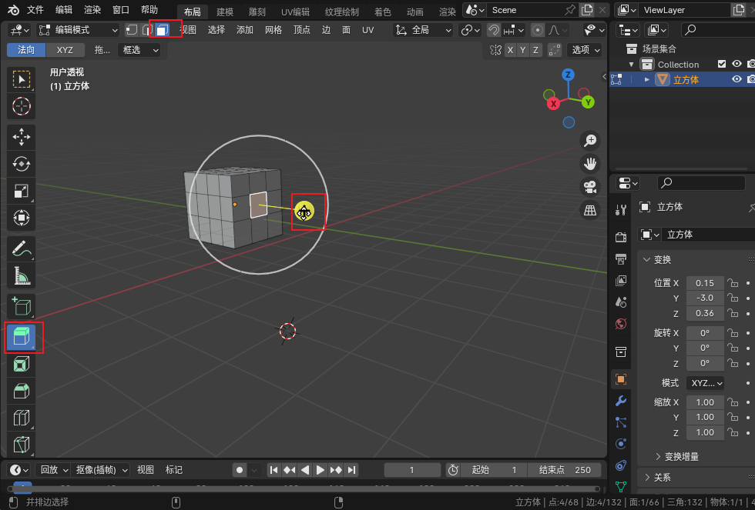
Task: Hide the 立方体 object via eye icon
Action: [x=737, y=79]
